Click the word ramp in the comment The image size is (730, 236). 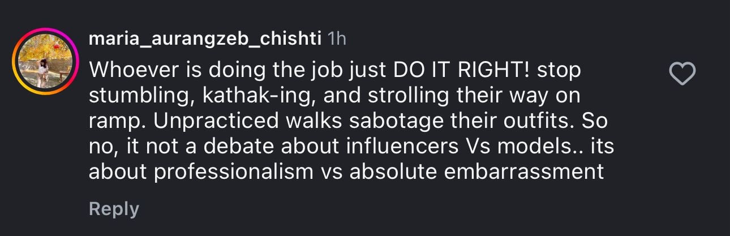[110, 121]
